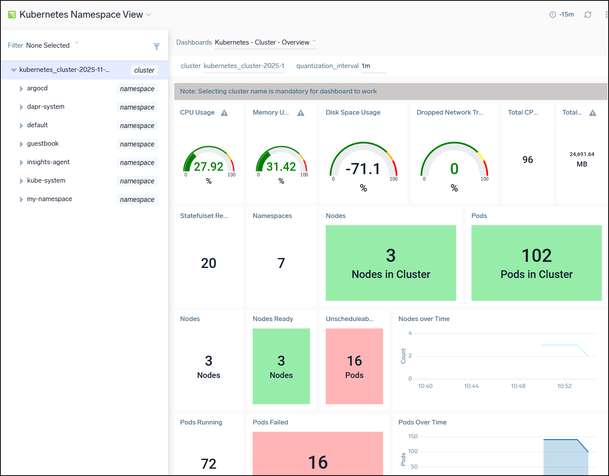This screenshot has height=476, width=609.
Task: Click the refresh icon in the header
Action: (587, 15)
